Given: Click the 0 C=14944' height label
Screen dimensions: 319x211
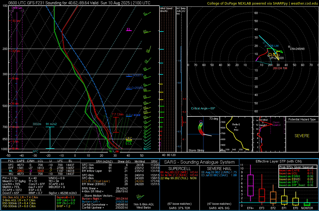Looking at the screenshot, I should (133, 115).
